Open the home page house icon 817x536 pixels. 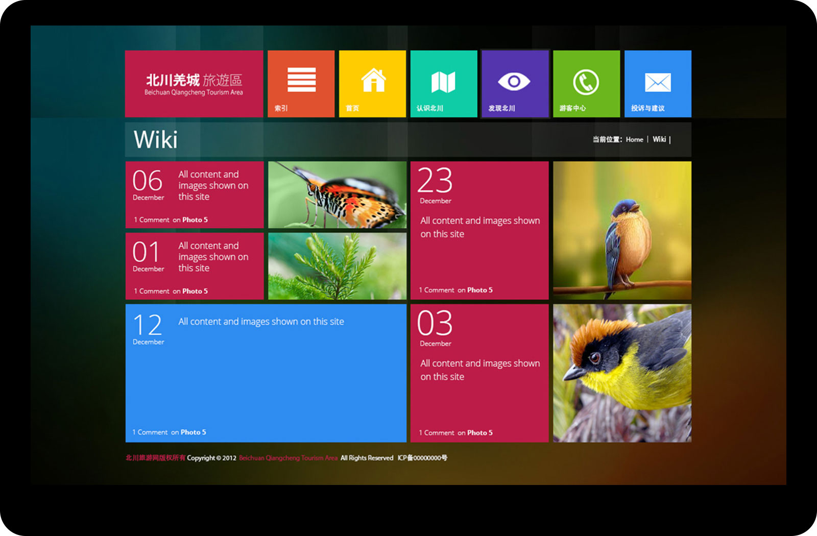373,81
